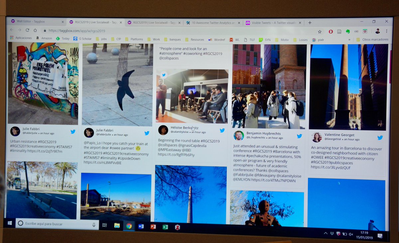Open the bird silhouette photo
The height and width of the screenshot is (243, 399).
(x=118, y=84)
